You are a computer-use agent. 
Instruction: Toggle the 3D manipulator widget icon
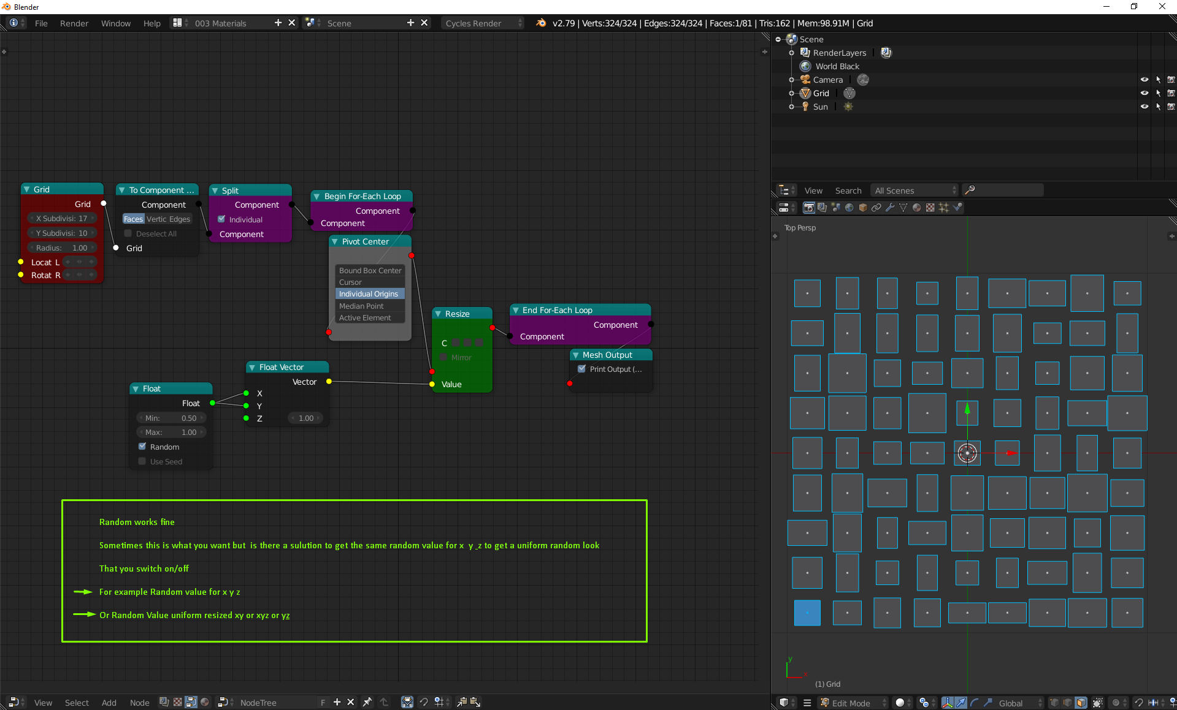[948, 703]
